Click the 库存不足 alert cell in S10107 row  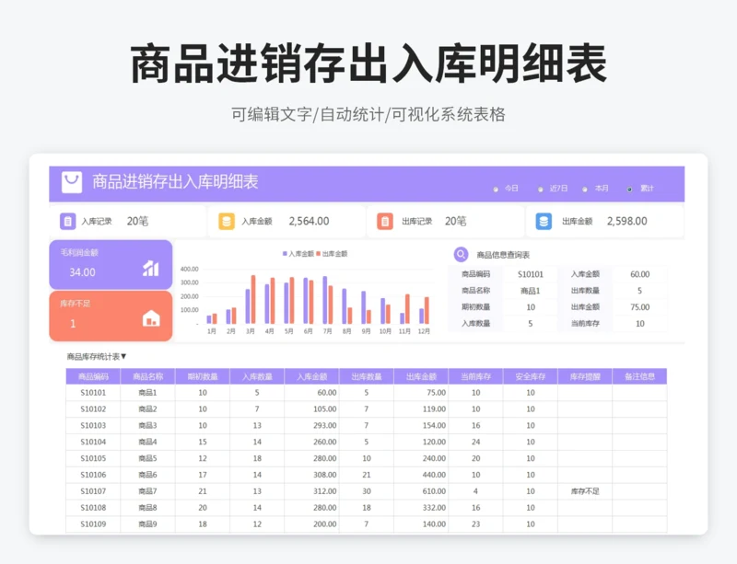[585, 491]
